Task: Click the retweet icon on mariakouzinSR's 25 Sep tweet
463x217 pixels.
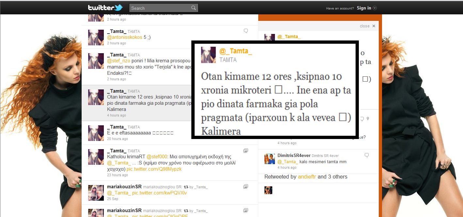Action: 186,187
